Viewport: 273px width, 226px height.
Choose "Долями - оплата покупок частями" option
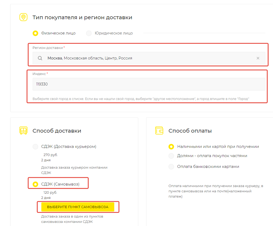coord(171,156)
